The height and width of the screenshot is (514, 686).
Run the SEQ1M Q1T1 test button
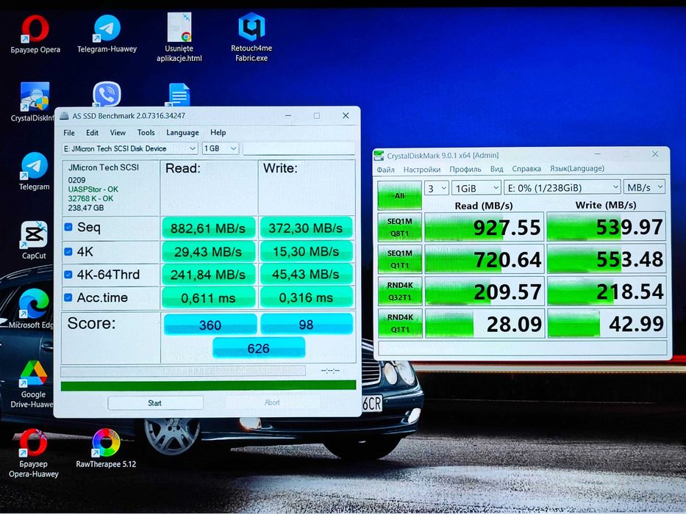pyautogui.click(x=399, y=259)
